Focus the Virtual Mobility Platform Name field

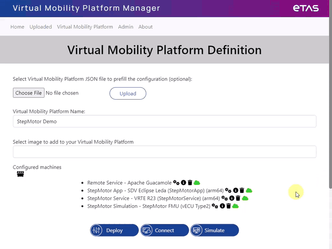(x=165, y=121)
